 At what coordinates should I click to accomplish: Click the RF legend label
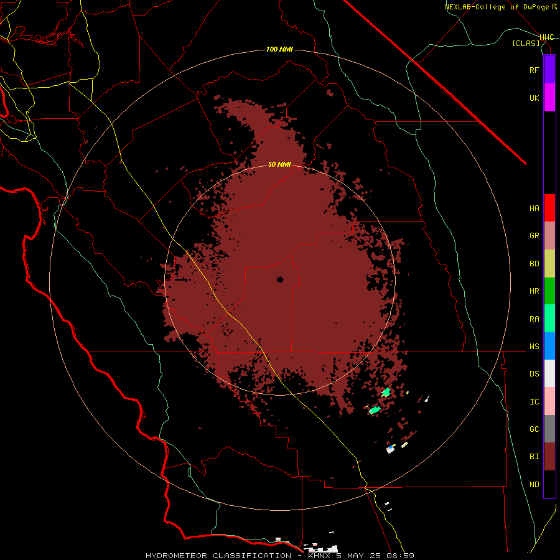coord(534,70)
